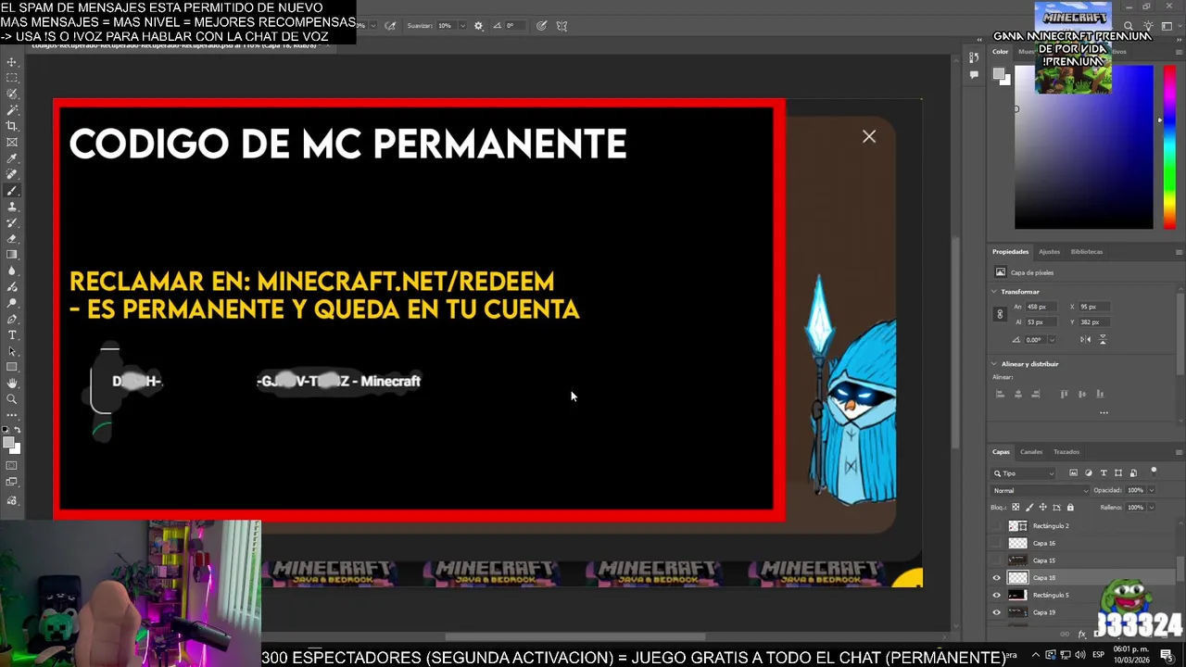
Task: Swap foreground and background colors
Action: coord(19,430)
